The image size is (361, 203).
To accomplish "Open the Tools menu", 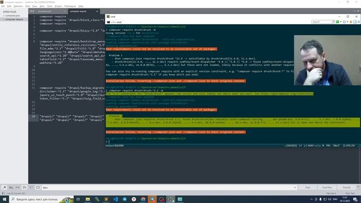I will [x=50, y=6].
